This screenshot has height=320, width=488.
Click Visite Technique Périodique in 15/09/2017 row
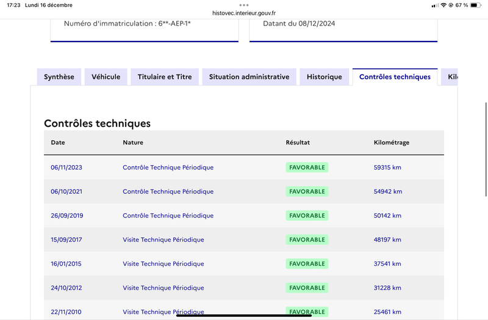coord(163,240)
